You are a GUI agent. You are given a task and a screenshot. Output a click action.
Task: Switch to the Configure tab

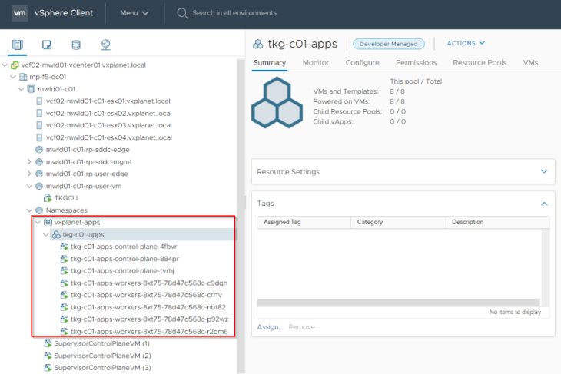[x=362, y=62]
